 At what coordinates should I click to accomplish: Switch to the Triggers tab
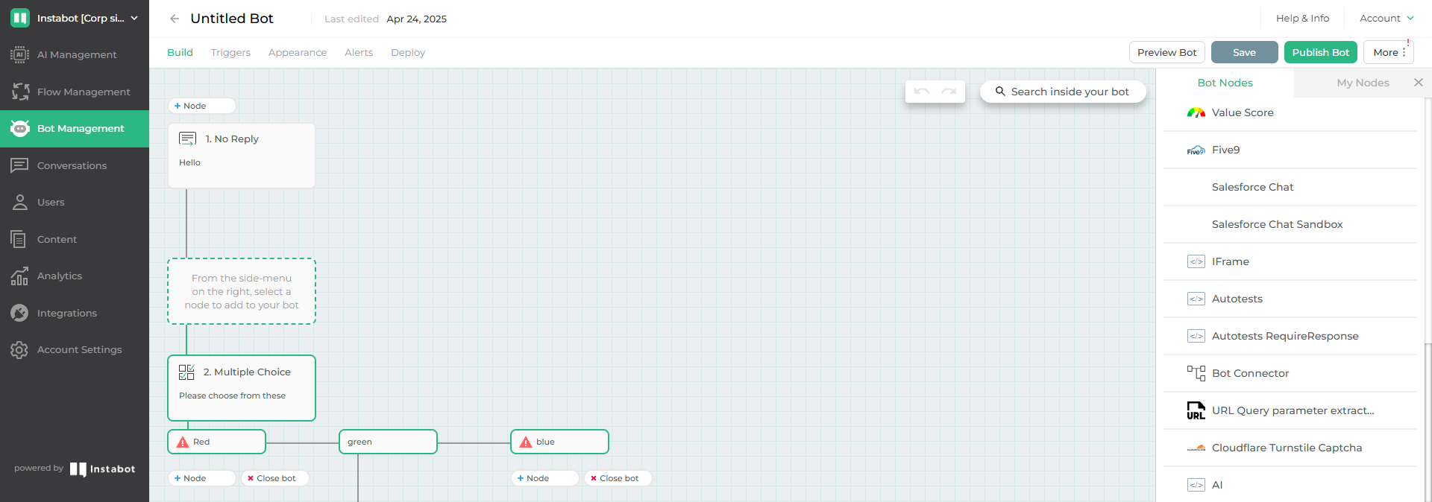pyautogui.click(x=230, y=52)
